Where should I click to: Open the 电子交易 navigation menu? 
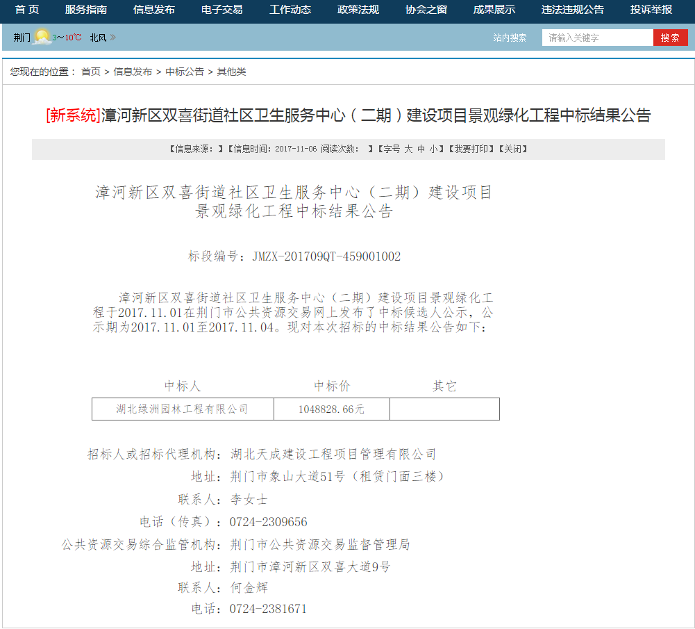tap(221, 10)
